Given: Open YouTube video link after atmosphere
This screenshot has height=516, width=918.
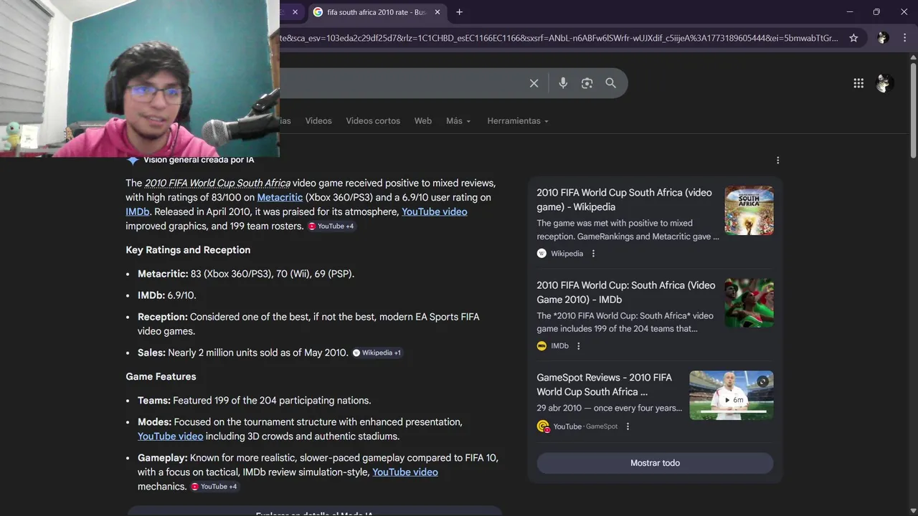Looking at the screenshot, I should (x=434, y=212).
